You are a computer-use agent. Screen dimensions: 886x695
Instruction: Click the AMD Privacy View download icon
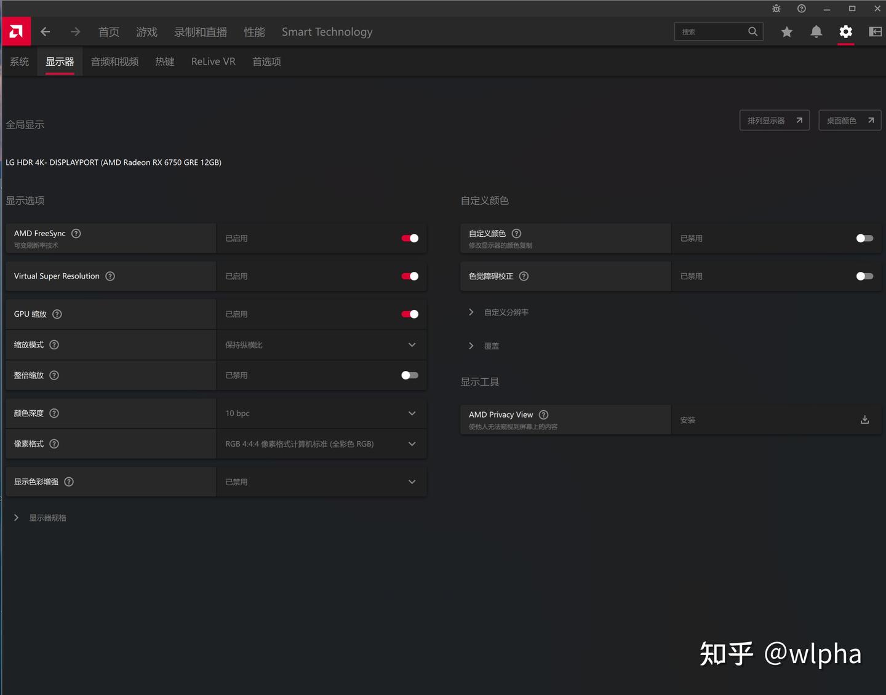[864, 419]
